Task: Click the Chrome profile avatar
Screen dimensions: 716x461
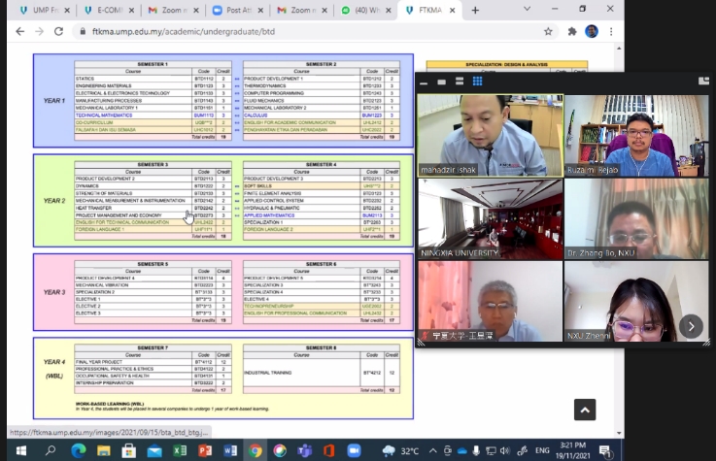Action: click(x=591, y=31)
